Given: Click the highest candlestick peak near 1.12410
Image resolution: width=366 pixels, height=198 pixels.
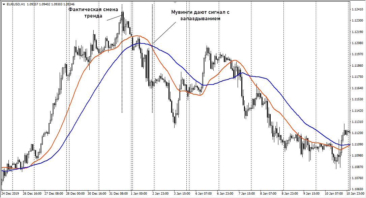Looking at the screenshot, I should tap(123, 12).
